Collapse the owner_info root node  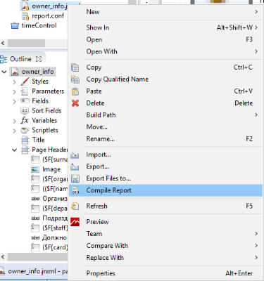[x=4, y=72]
